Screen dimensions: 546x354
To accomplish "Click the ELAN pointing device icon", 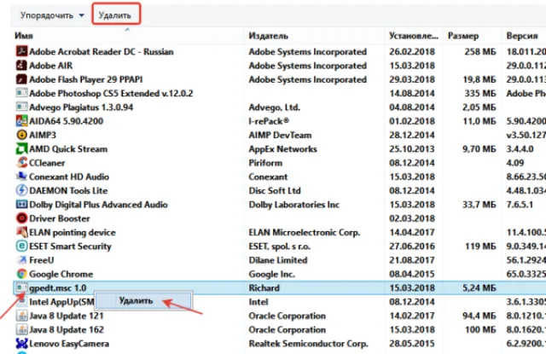I will (21, 232).
